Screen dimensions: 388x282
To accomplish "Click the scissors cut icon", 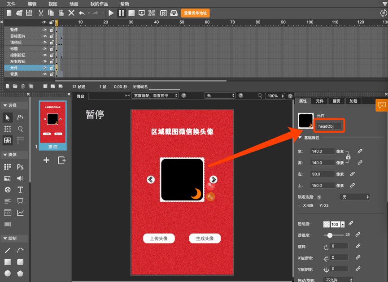I will point(41,13).
